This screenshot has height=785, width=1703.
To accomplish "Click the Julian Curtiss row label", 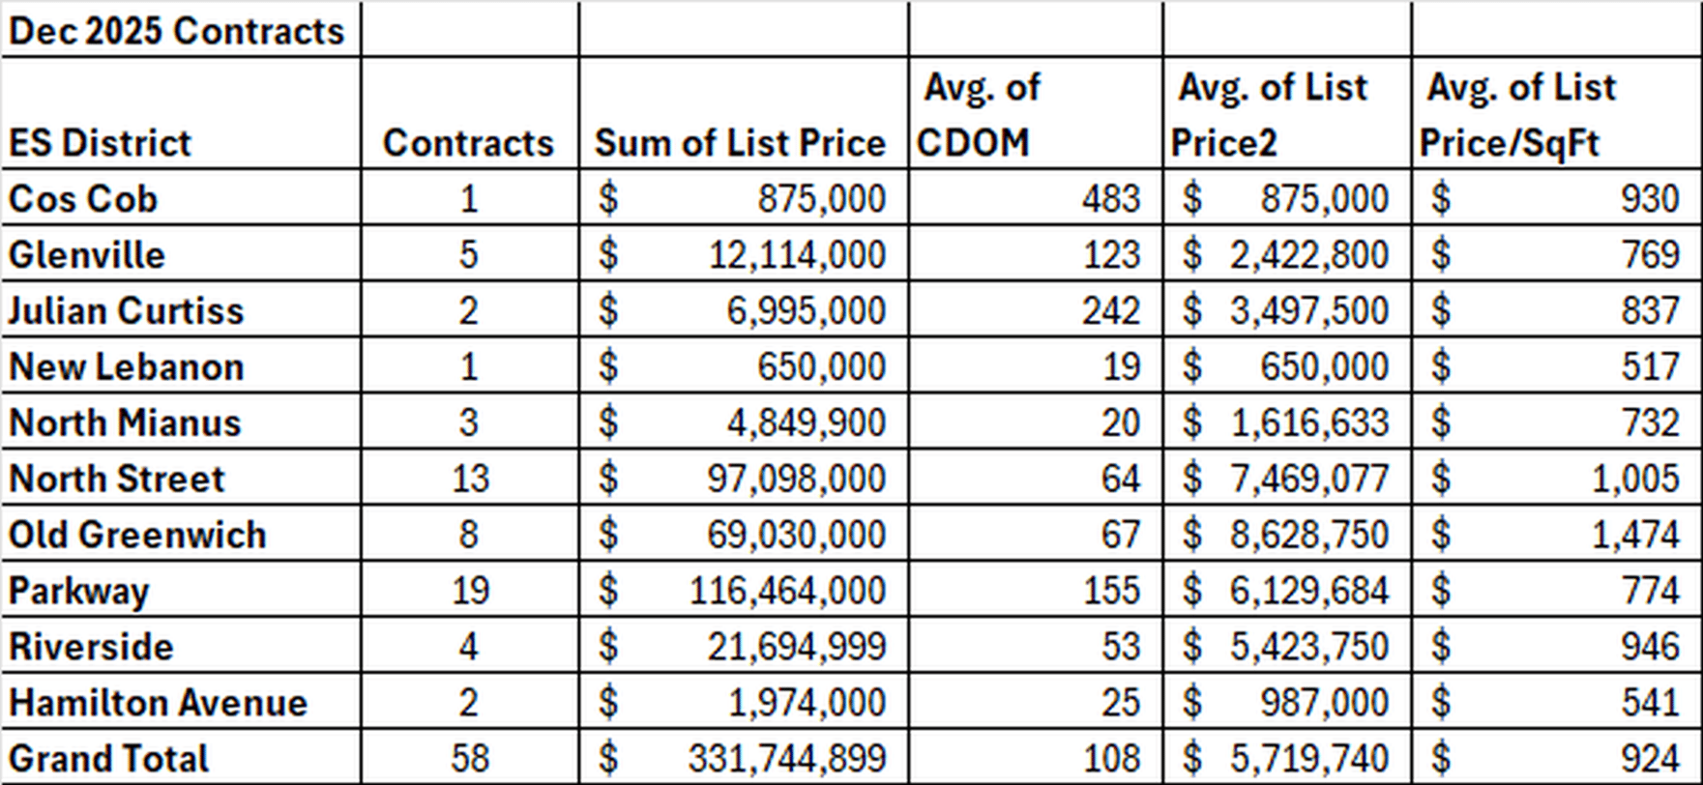I will pyautogui.click(x=127, y=310).
